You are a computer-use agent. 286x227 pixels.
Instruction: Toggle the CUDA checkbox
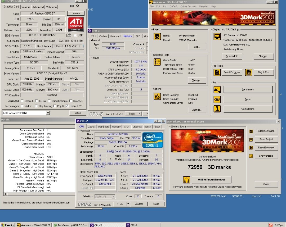(36, 101)
